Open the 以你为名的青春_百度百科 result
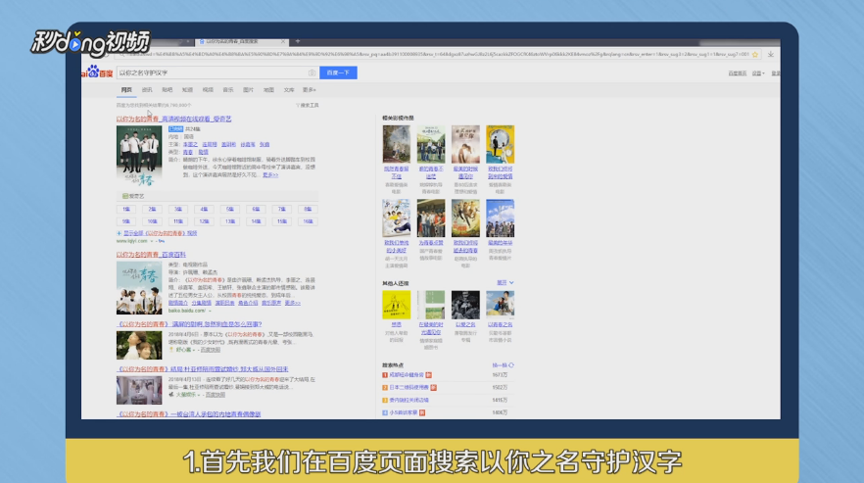 [151, 255]
